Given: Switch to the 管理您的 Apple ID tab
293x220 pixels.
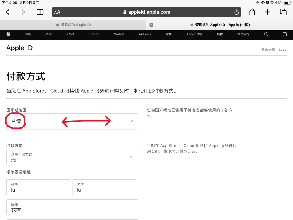Looking at the screenshot, I should [73, 25].
